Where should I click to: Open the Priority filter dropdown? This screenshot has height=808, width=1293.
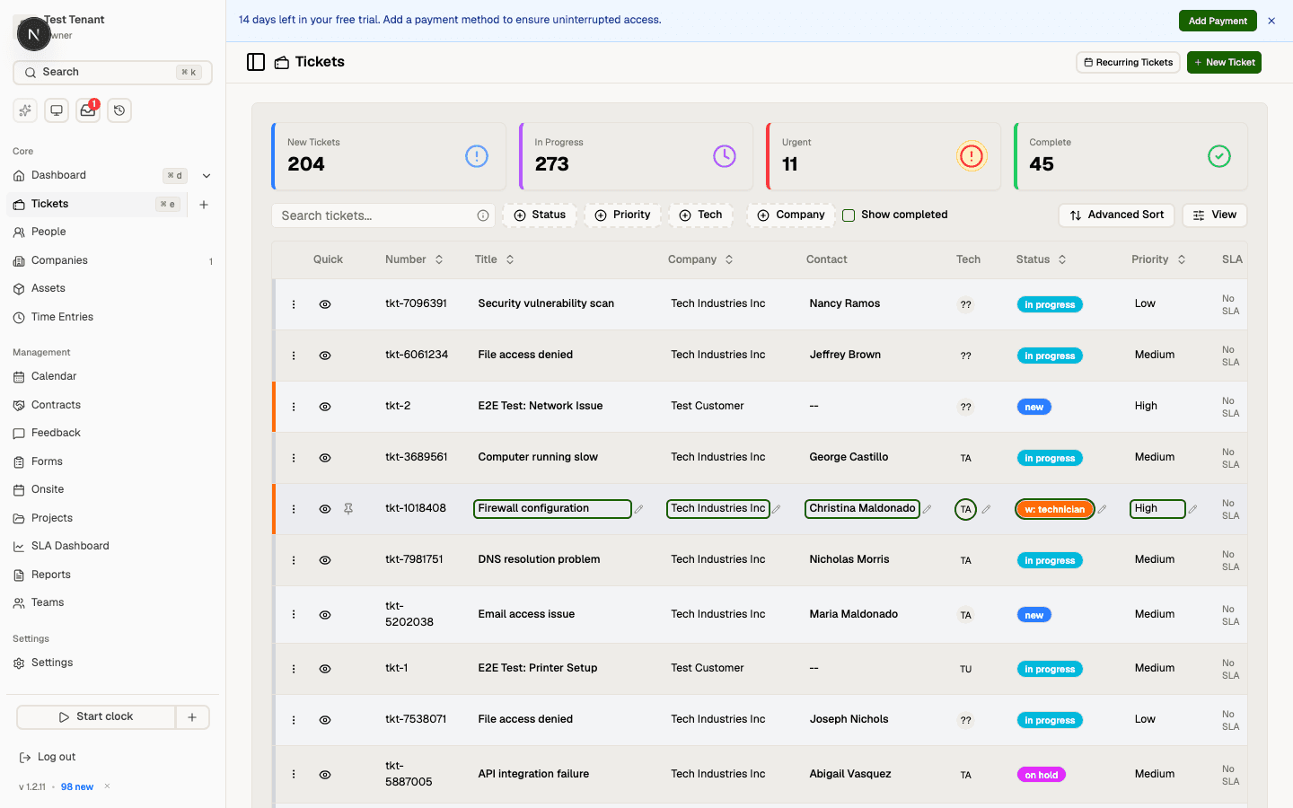pos(623,215)
